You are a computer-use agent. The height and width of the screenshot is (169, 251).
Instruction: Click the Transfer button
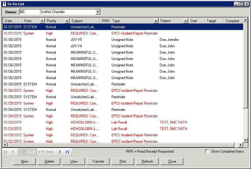tap(98, 161)
